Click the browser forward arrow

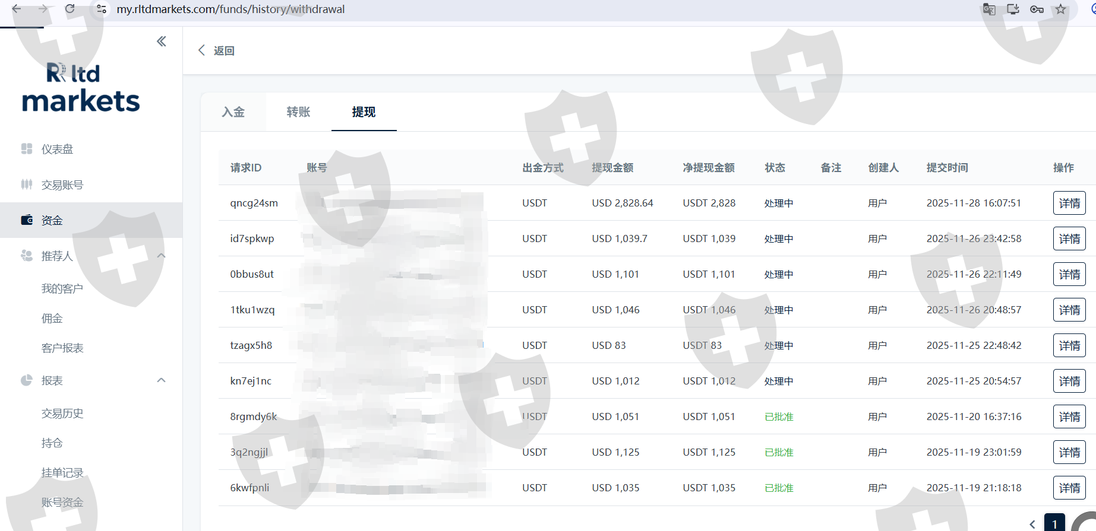[x=43, y=9]
